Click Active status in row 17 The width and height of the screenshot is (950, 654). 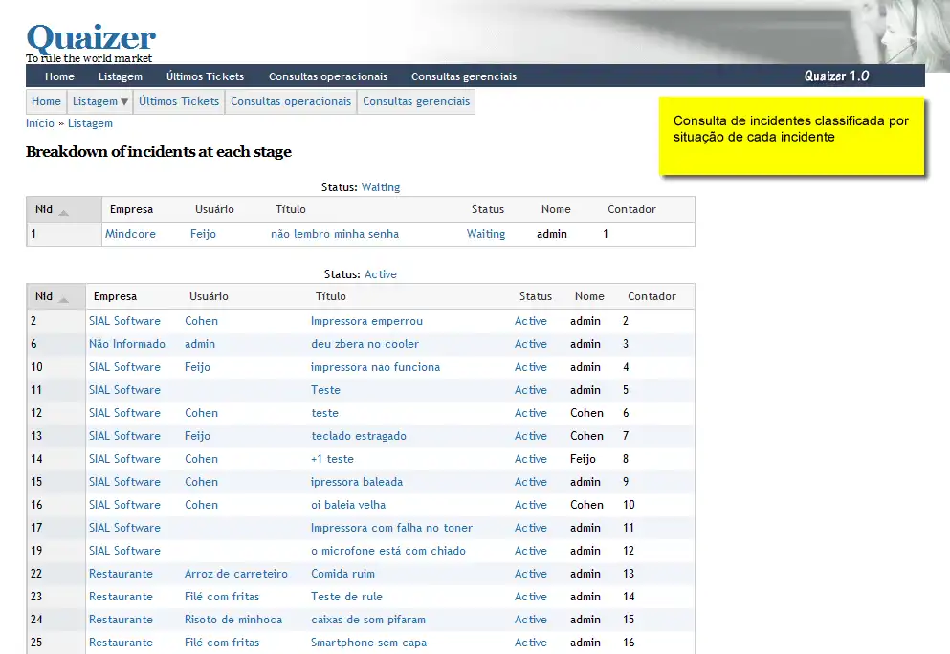point(531,528)
